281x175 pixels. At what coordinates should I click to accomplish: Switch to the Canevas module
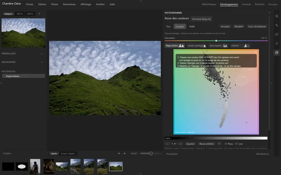click(246, 4)
